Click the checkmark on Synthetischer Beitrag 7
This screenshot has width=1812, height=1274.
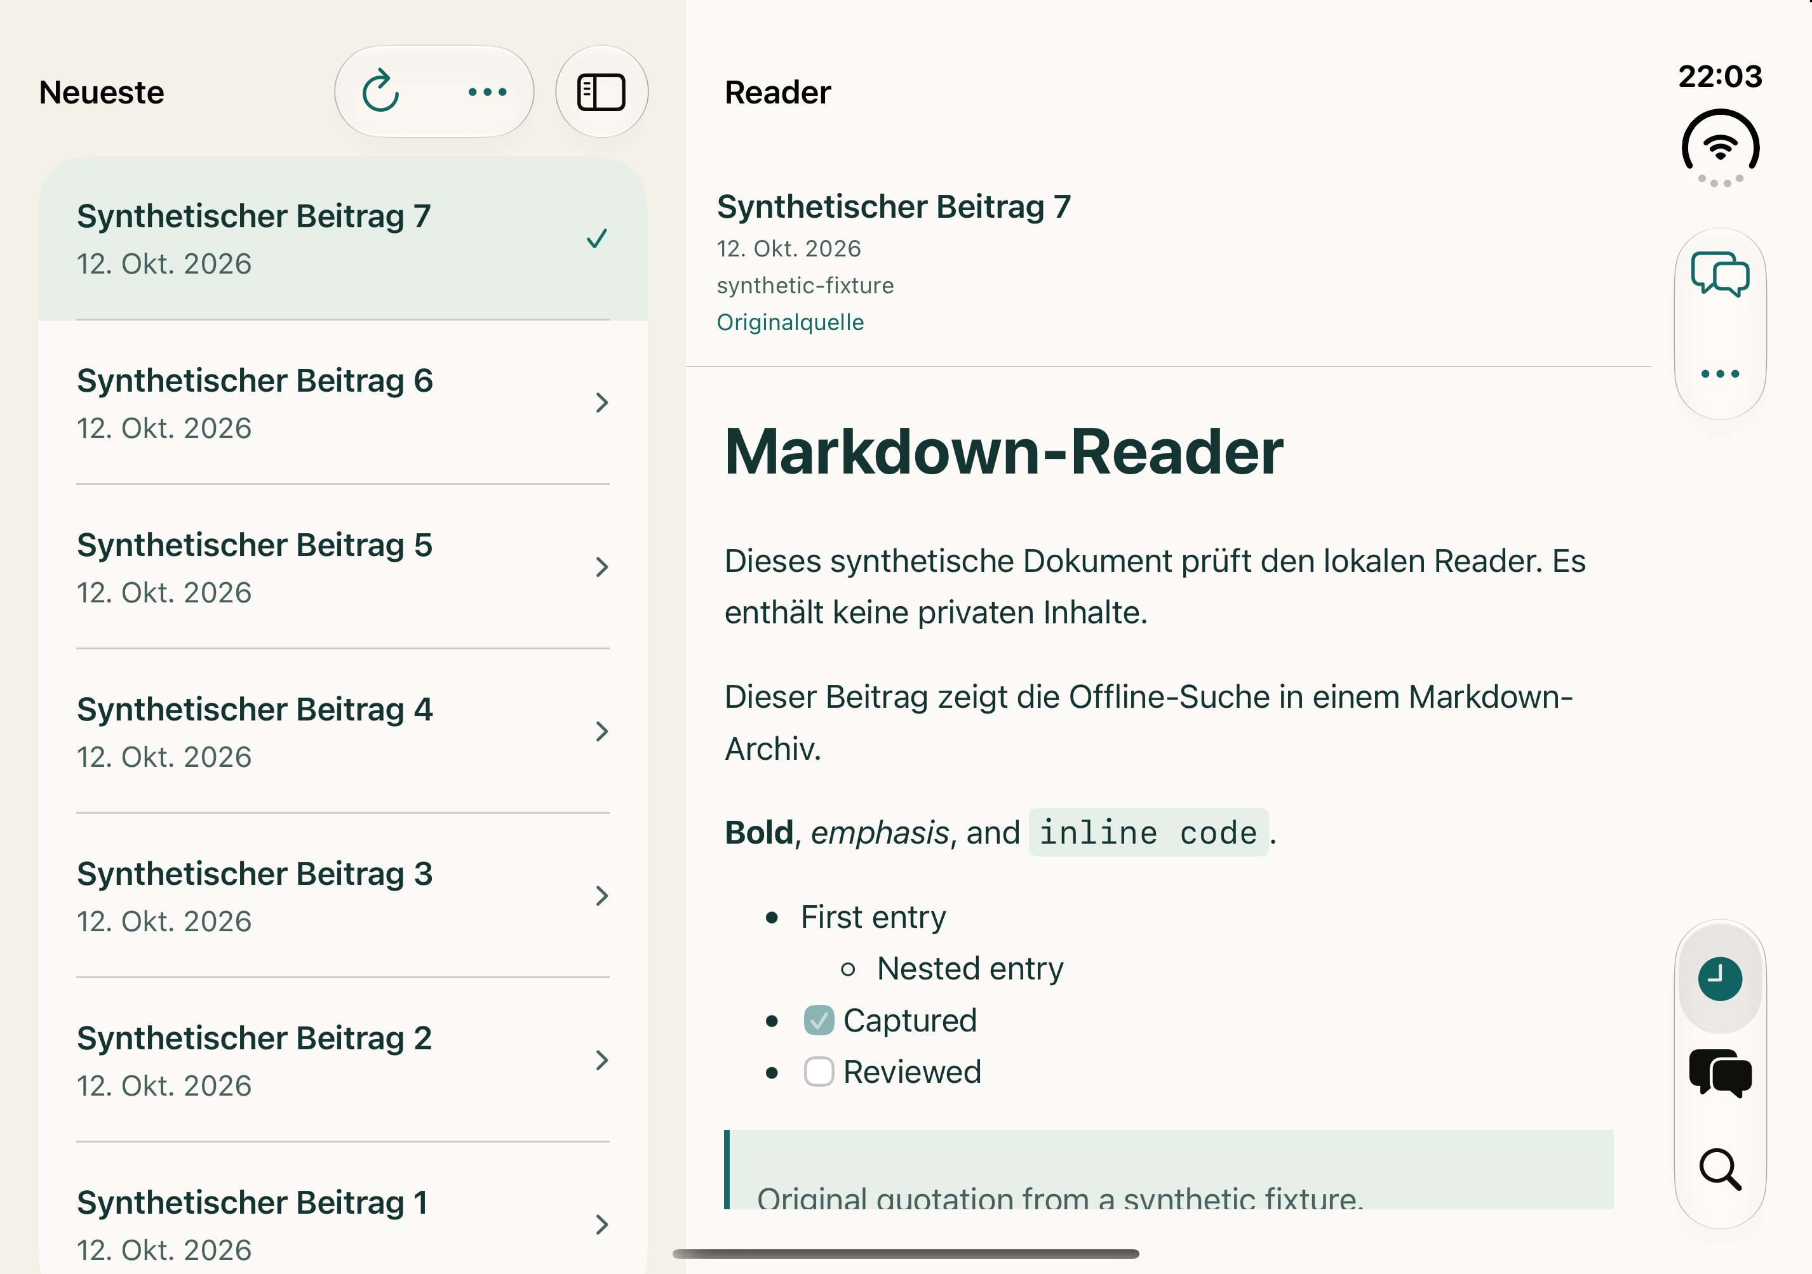pos(598,238)
